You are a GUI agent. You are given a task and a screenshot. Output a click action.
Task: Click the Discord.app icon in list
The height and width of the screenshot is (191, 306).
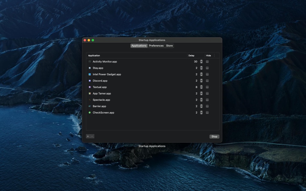(90, 81)
